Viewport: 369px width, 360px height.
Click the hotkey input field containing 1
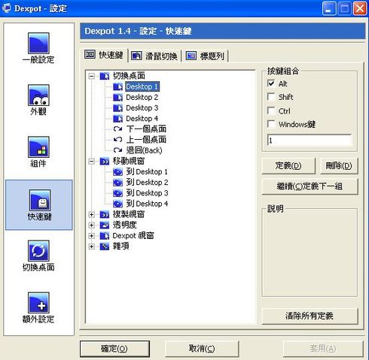pos(310,141)
